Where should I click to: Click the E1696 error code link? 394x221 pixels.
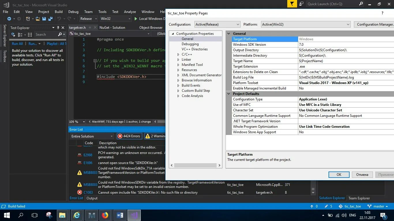[88, 163]
